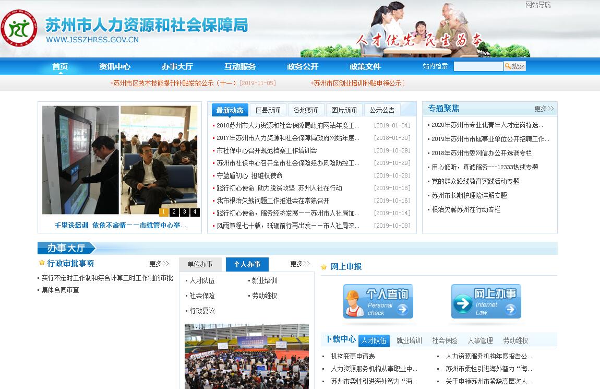This screenshot has height=389, width=600.
Task: Click 更多>> beside 行政审批事项
Action: pos(159,264)
